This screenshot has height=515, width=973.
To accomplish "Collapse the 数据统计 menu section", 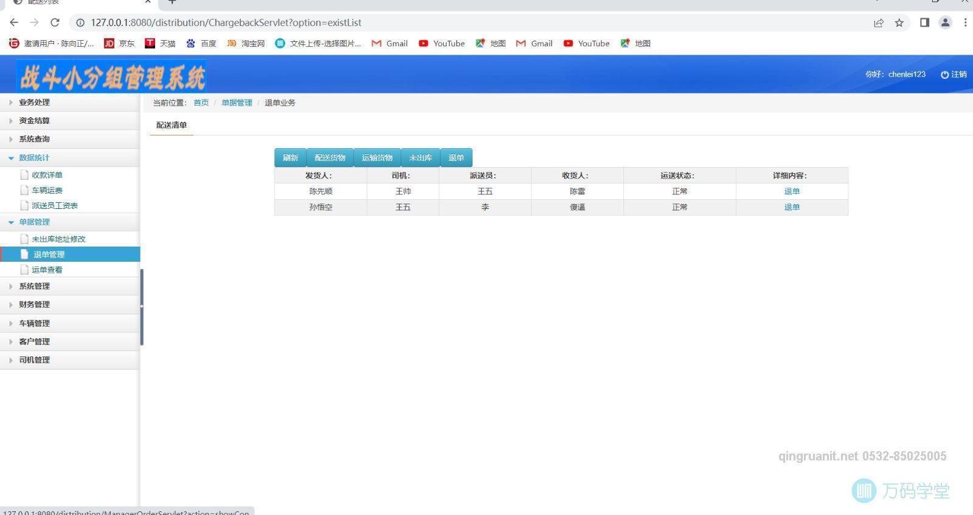I will [70, 157].
